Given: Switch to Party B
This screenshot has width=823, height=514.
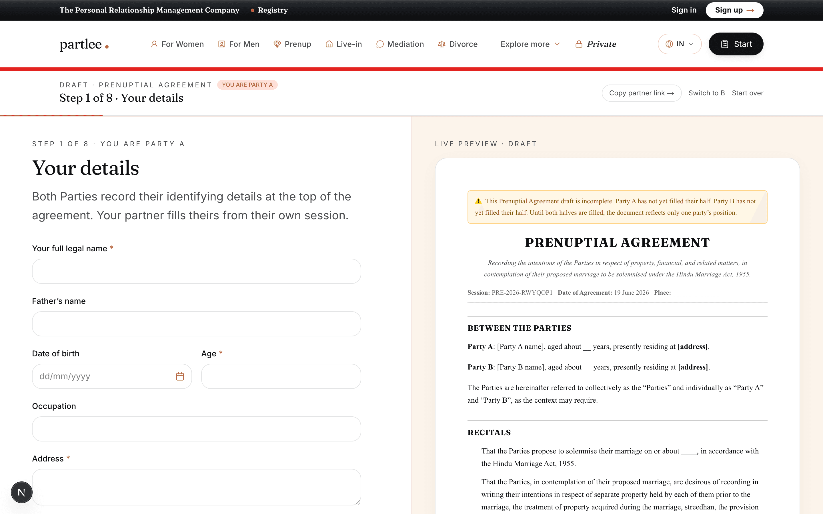Looking at the screenshot, I should (707, 93).
